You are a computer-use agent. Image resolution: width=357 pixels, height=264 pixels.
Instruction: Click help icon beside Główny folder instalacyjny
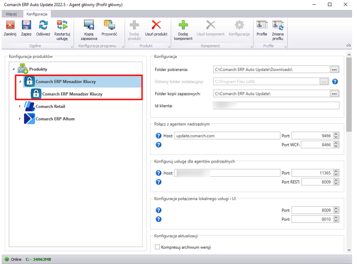pos(335,82)
